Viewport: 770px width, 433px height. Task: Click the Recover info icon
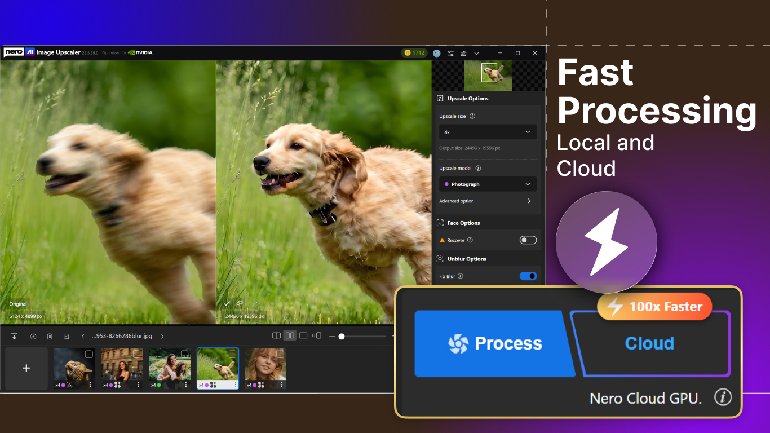click(x=470, y=240)
